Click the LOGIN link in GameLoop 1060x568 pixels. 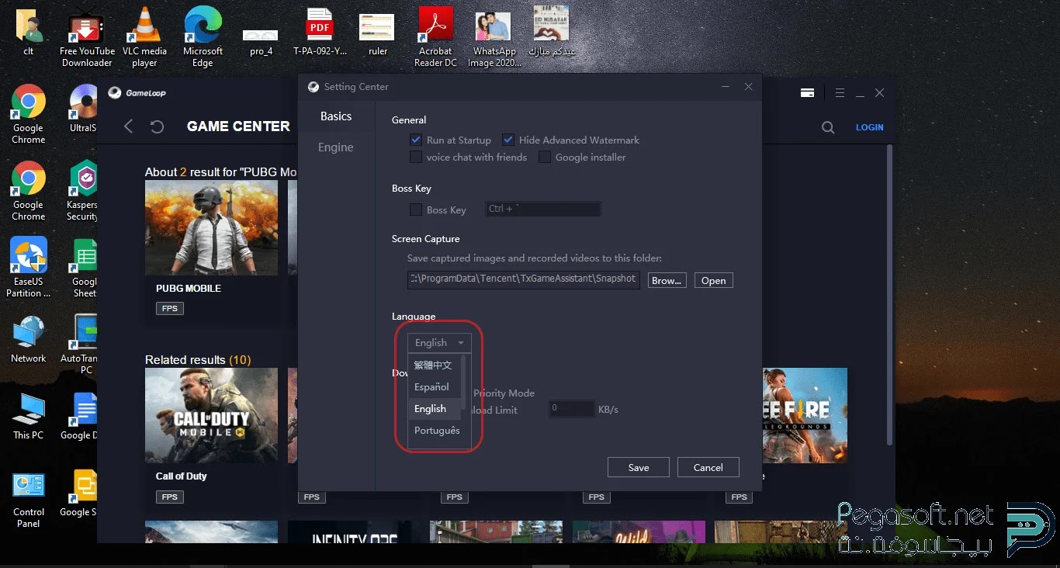pyautogui.click(x=869, y=127)
